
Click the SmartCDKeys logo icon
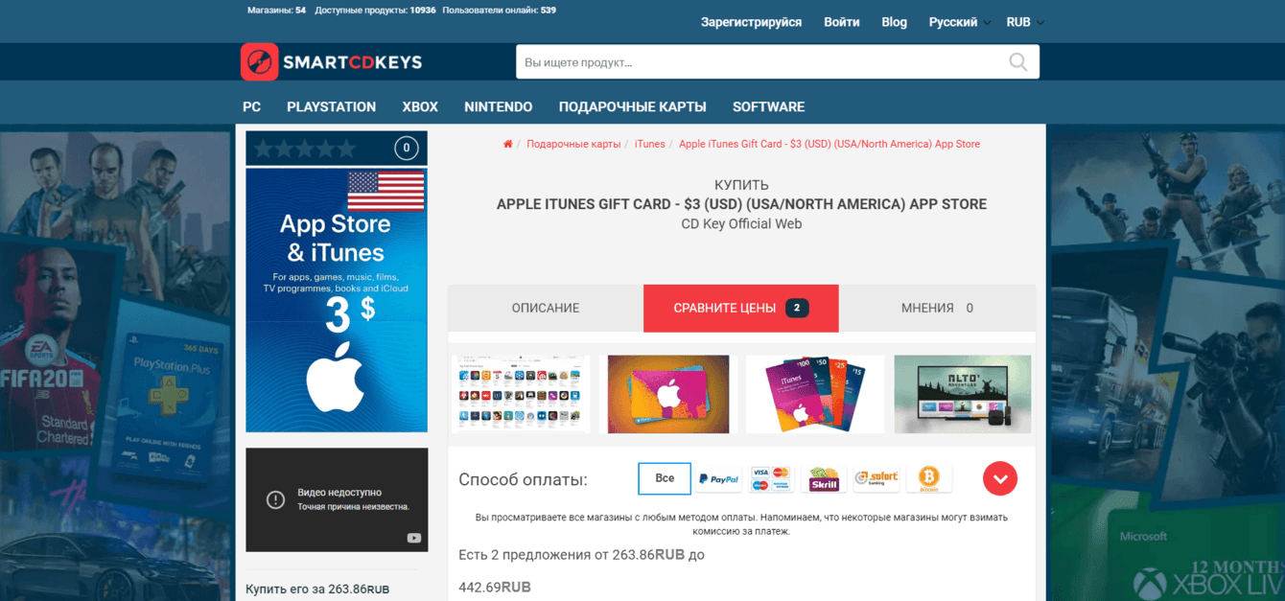coord(259,62)
